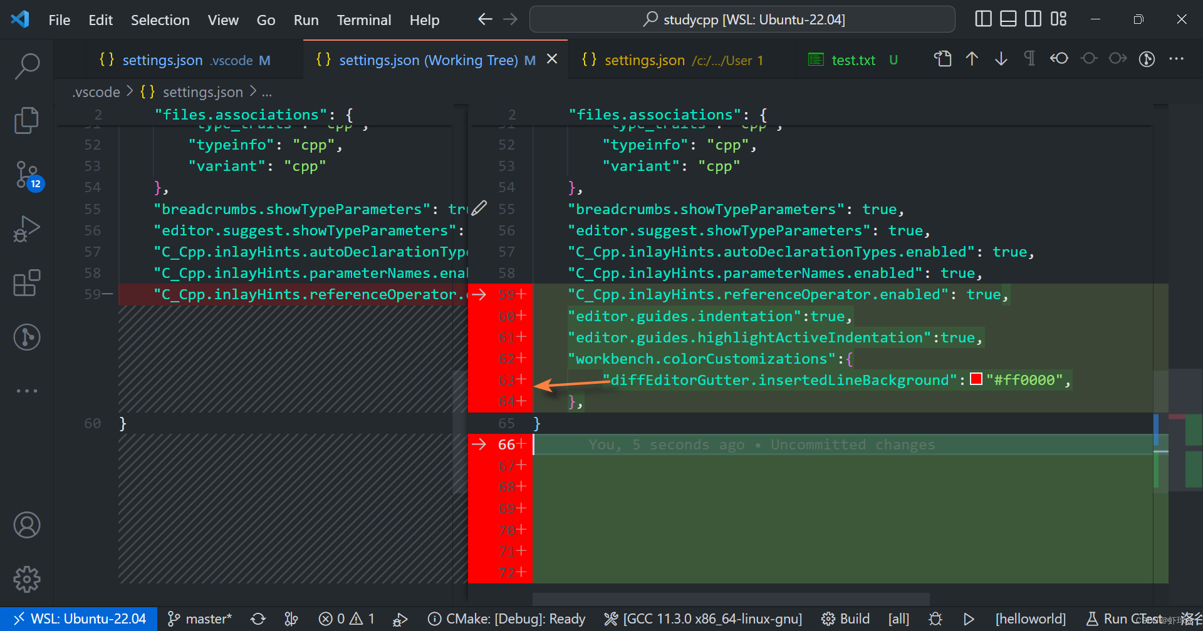
Task: Open Run and Debug view
Action: tap(27, 228)
